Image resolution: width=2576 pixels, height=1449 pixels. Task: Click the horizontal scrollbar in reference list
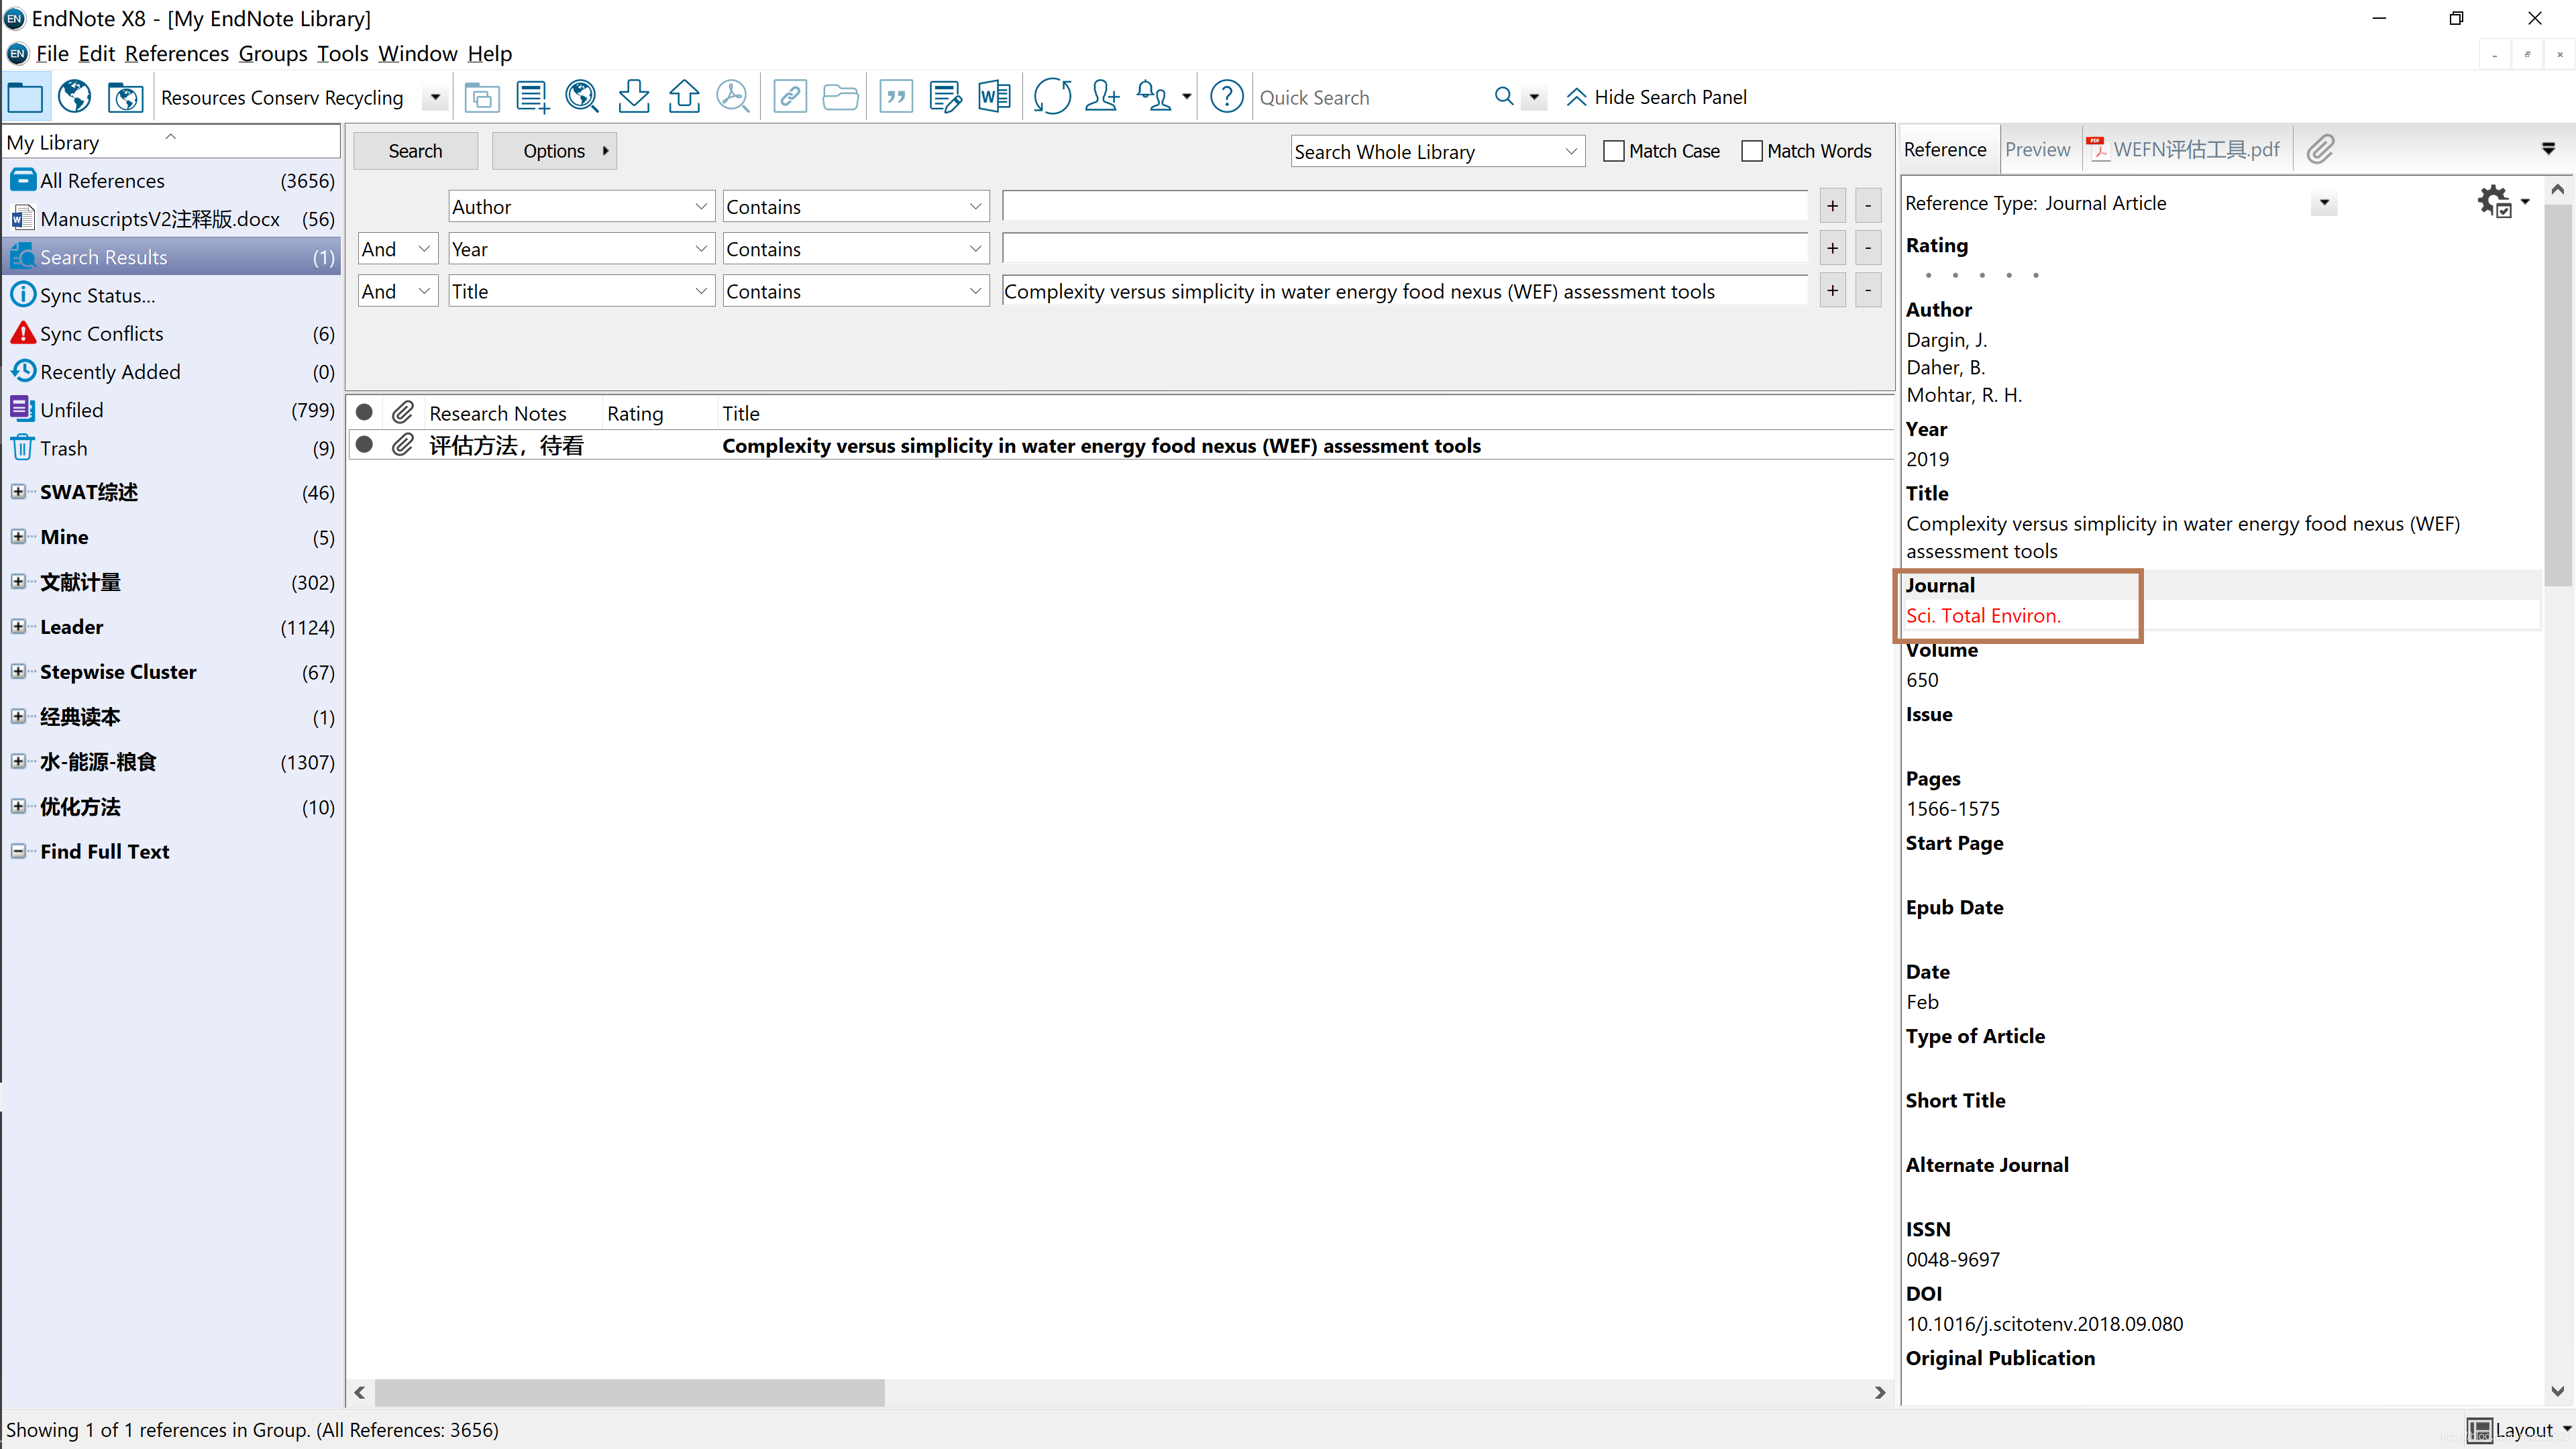(x=630, y=1392)
